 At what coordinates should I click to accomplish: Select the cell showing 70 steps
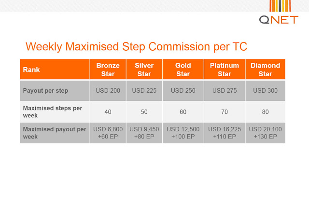[224, 111]
